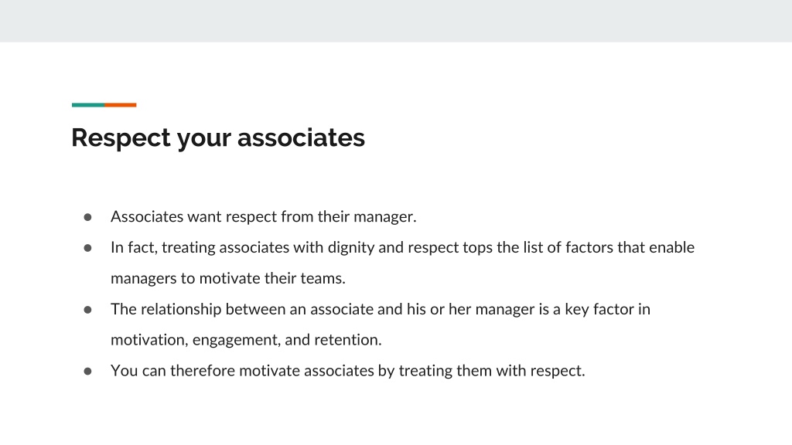Viewport: 792px width, 445px height.
Task: Click the word 'engagement' in third bullet
Action: [x=237, y=341]
